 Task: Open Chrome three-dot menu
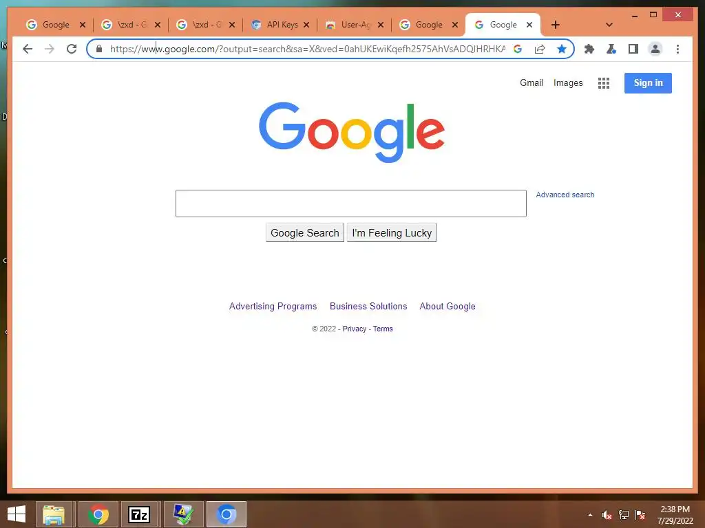[677, 49]
